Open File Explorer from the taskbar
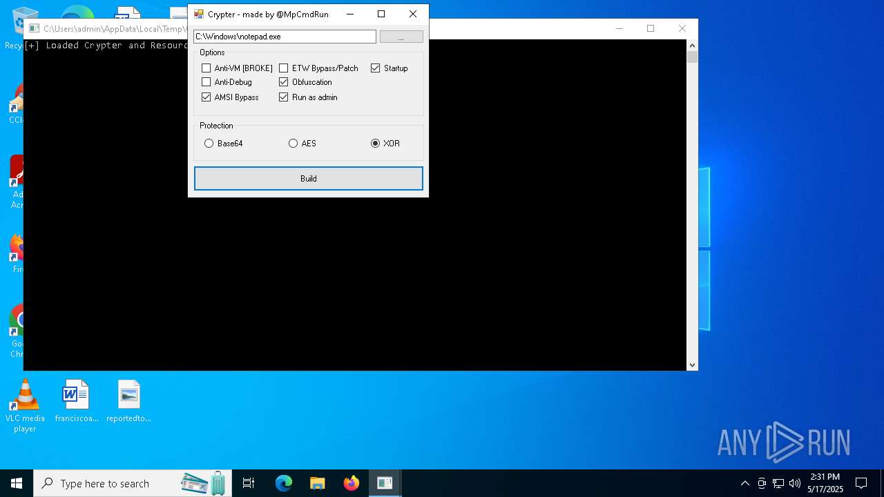The width and height of the screenshot is (884, 497). coord(317,483)
